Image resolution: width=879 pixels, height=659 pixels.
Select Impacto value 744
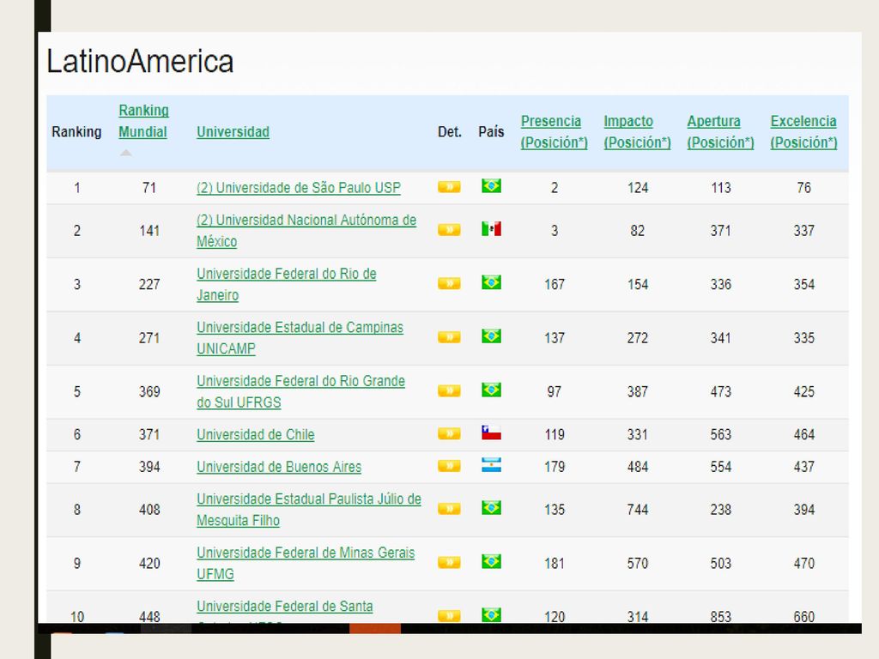tap(638, 510)
